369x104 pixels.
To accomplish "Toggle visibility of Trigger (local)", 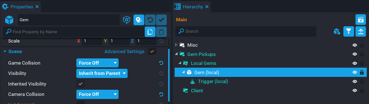I will (355, 82).
